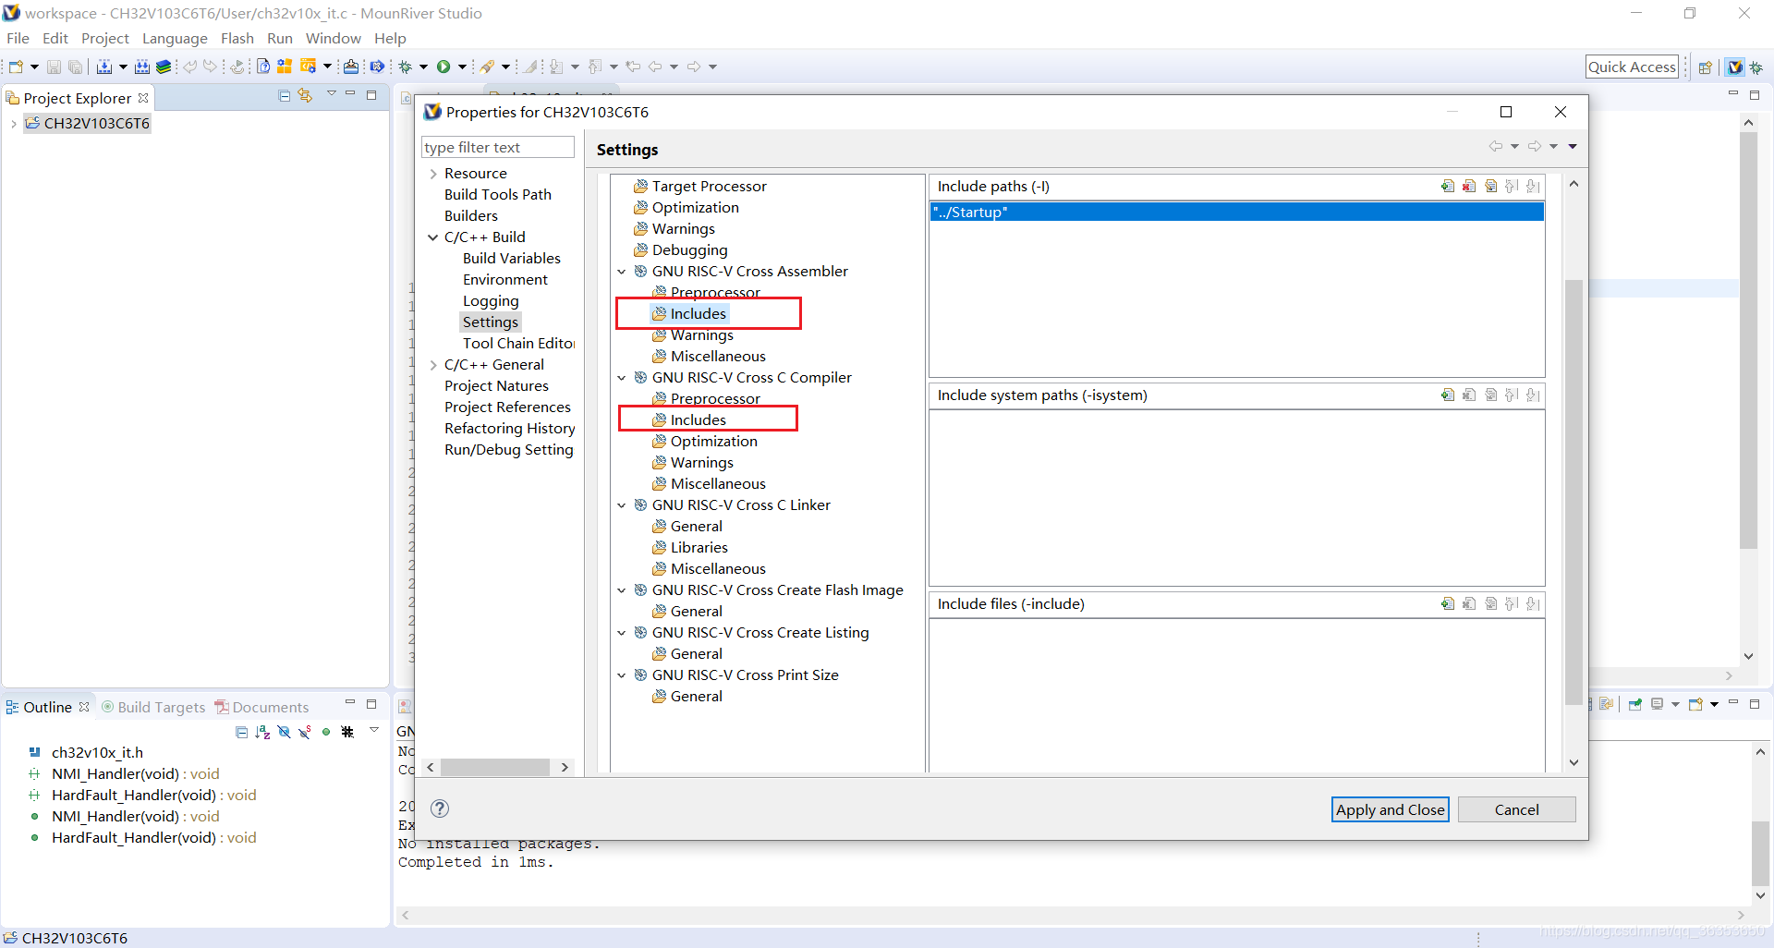Edit the selected Include paths entry
Screen dimensions: 1774x948
[1490, 186]
